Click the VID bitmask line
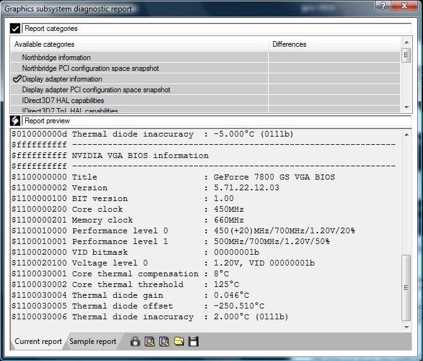The height and width of the screenshot is (361, 423). (x=135, y=252)
